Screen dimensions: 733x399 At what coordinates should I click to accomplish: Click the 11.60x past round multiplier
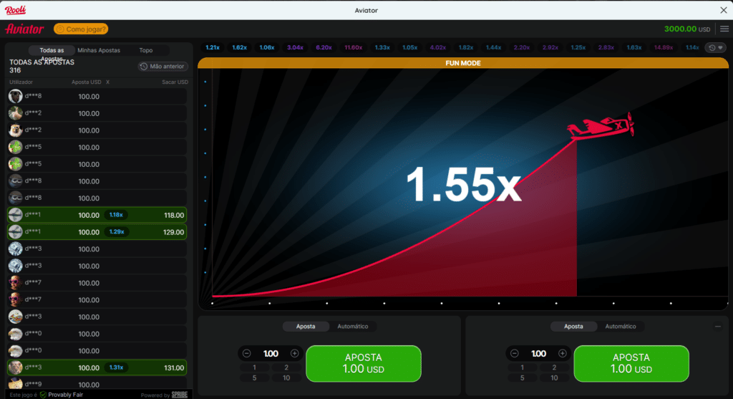[354, 48]
